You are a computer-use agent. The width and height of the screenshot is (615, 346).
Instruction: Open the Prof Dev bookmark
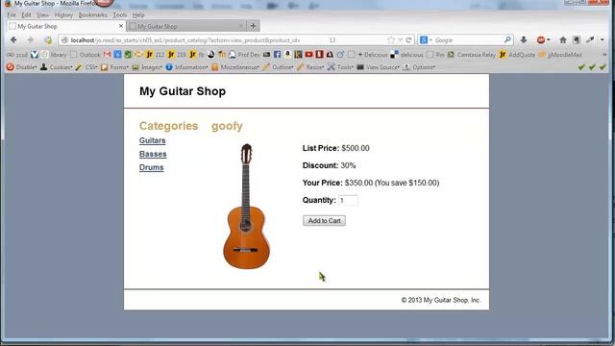click(244, 55)
